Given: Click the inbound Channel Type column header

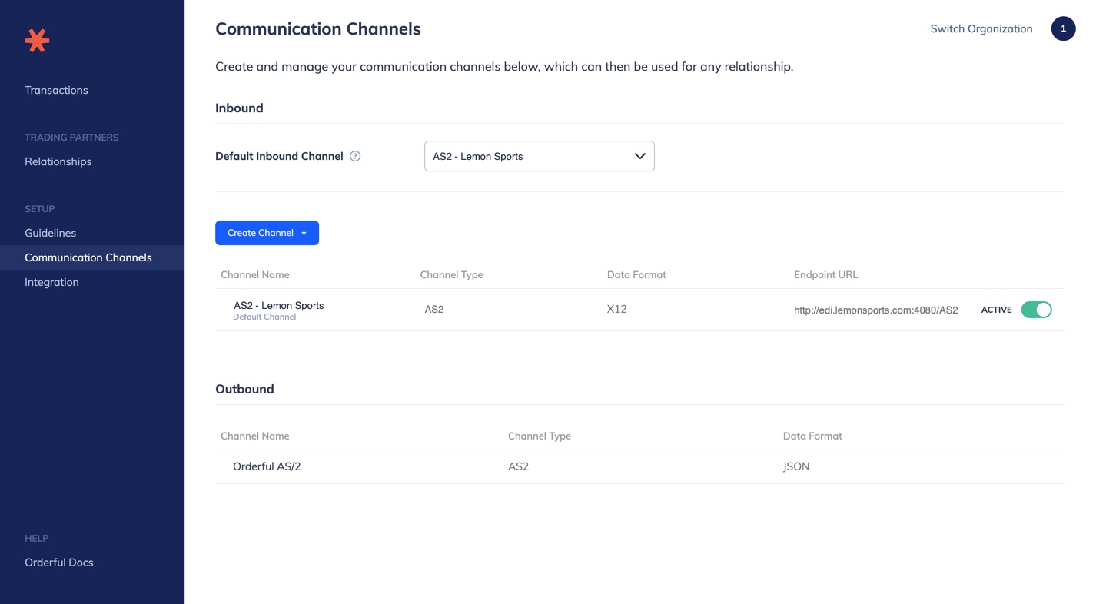Looking at the screenshot, I should [451, 274].
